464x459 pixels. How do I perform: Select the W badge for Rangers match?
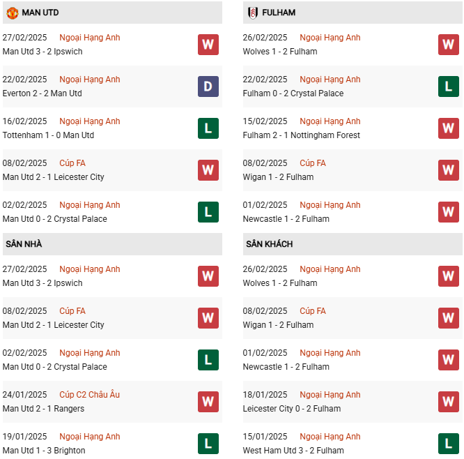[x=208, y=402]
